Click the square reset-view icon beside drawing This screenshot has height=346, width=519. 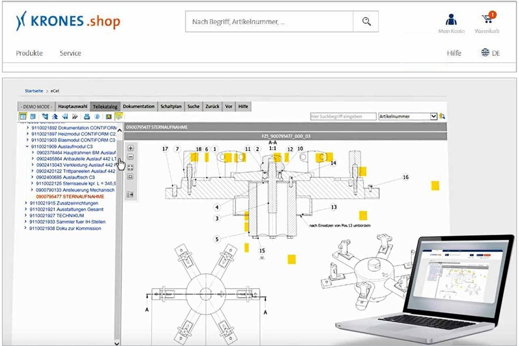click(131, 176)
